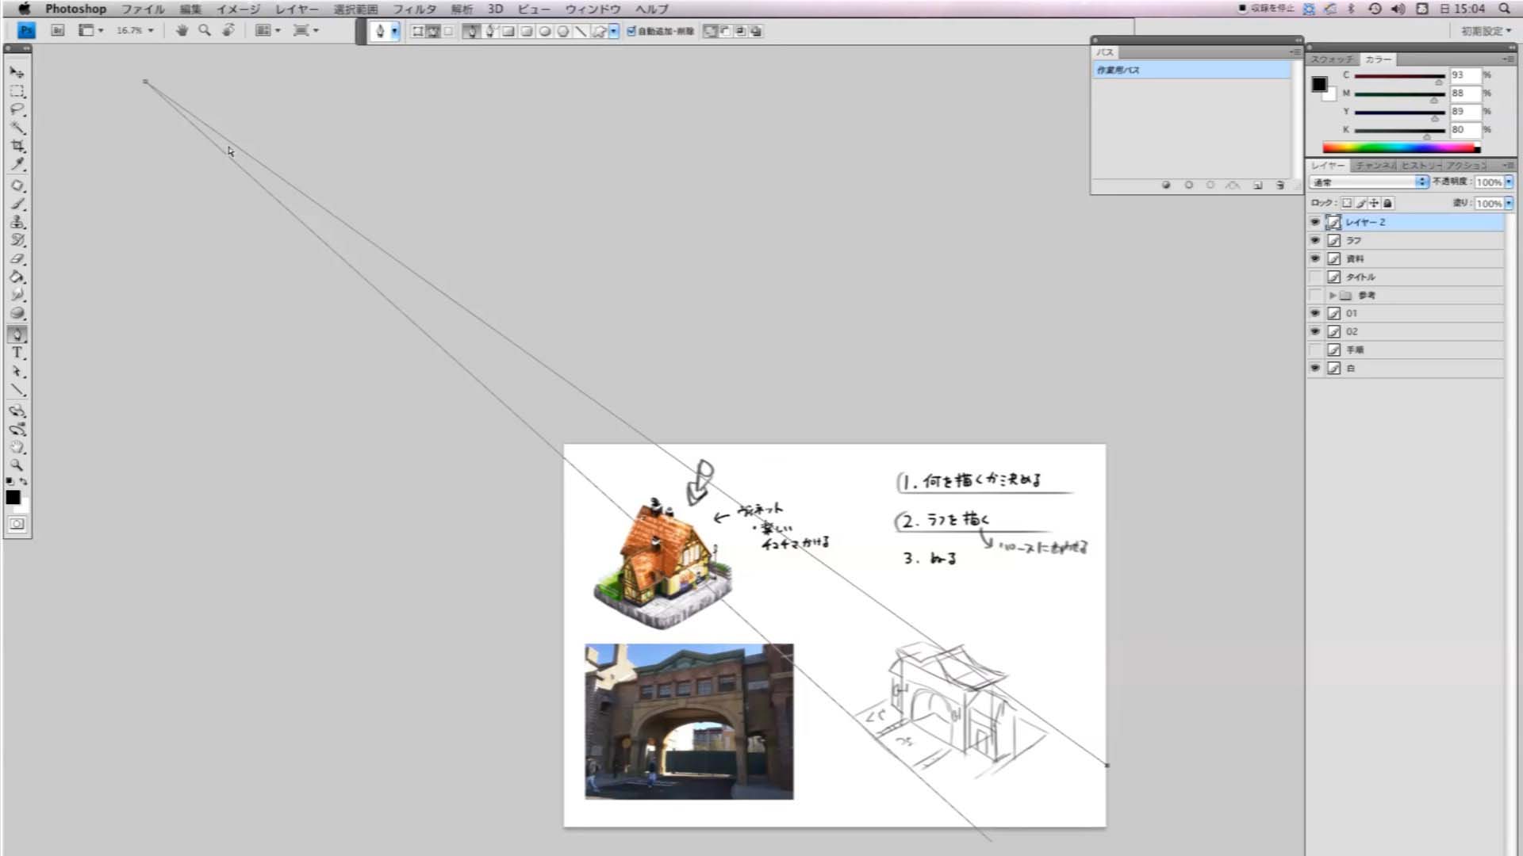Image resolution: width=1523 pixels, height=856 pixels.
Task: Select the Pen tool in toolbox
Action: coord(17,334)
